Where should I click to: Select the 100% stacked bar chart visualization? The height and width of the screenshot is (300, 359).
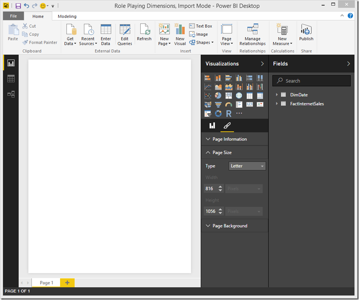click(249, 78)
